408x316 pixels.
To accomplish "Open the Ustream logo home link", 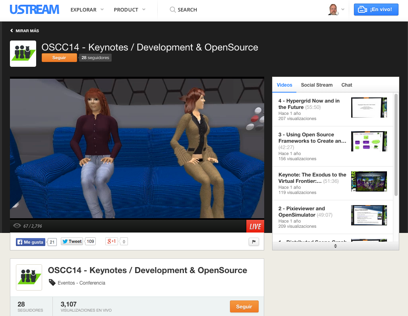I will pos(34,10).
